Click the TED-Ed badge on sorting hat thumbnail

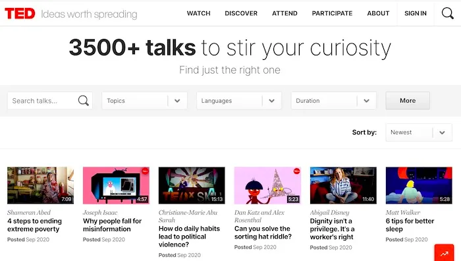pyautogui.click(x=296, y=171)
